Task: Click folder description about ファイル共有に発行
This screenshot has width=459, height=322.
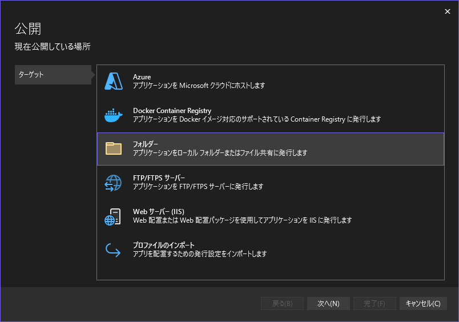Action: point(220,153)
